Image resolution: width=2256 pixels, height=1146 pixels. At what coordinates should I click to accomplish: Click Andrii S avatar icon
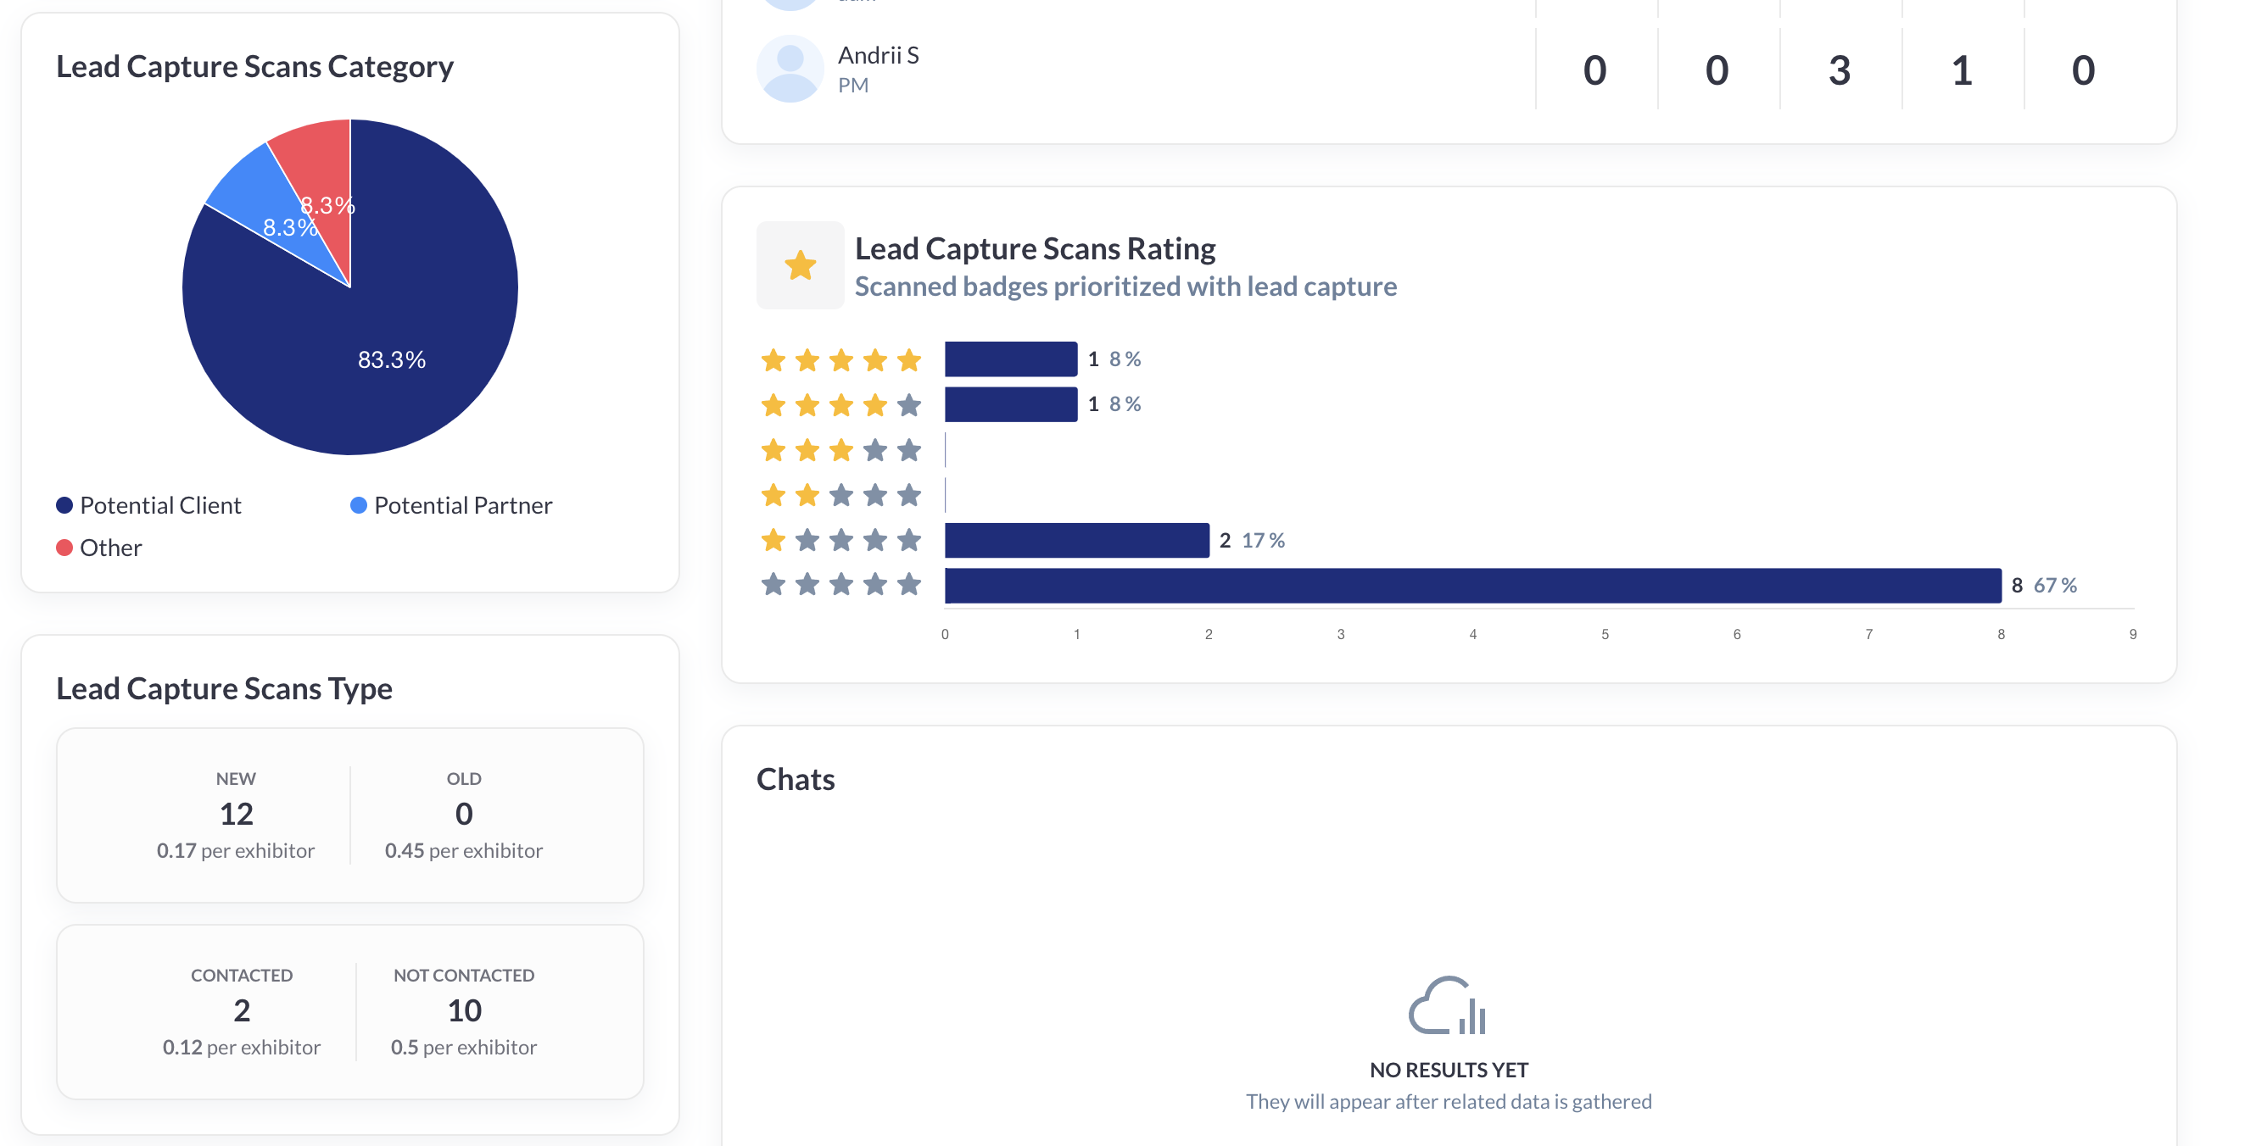point(790,70)
